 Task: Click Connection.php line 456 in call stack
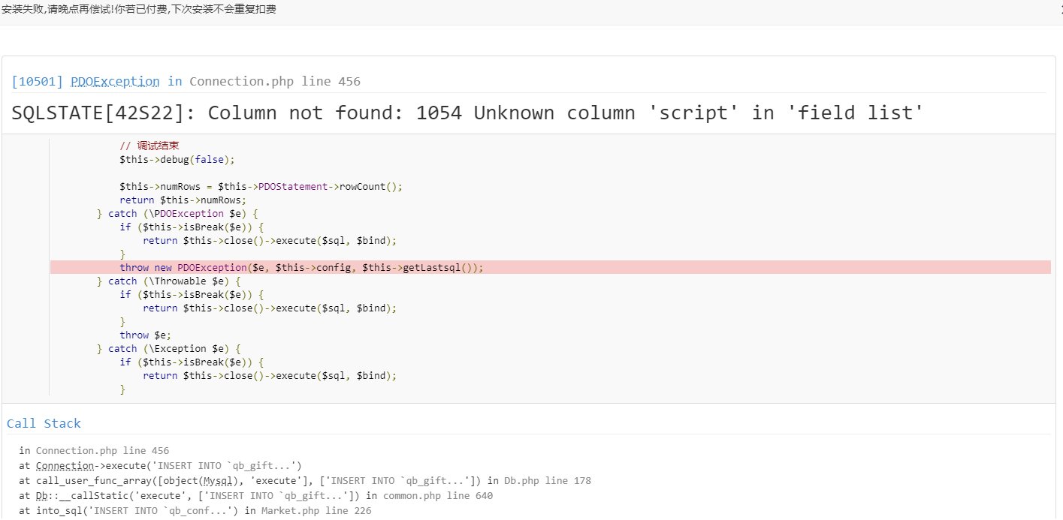coord(102,451)
